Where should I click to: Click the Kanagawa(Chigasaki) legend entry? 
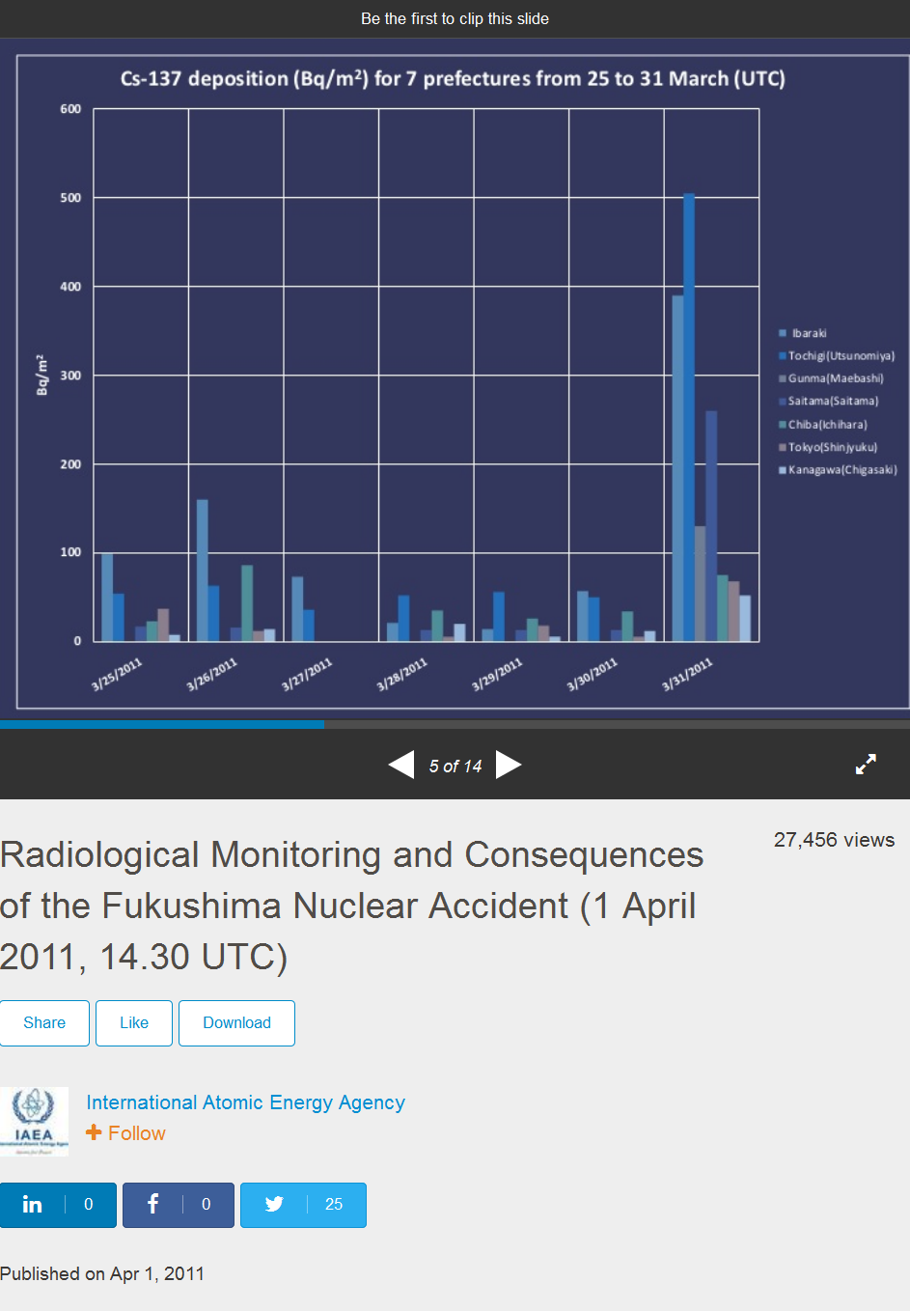(x=841, y=470)
